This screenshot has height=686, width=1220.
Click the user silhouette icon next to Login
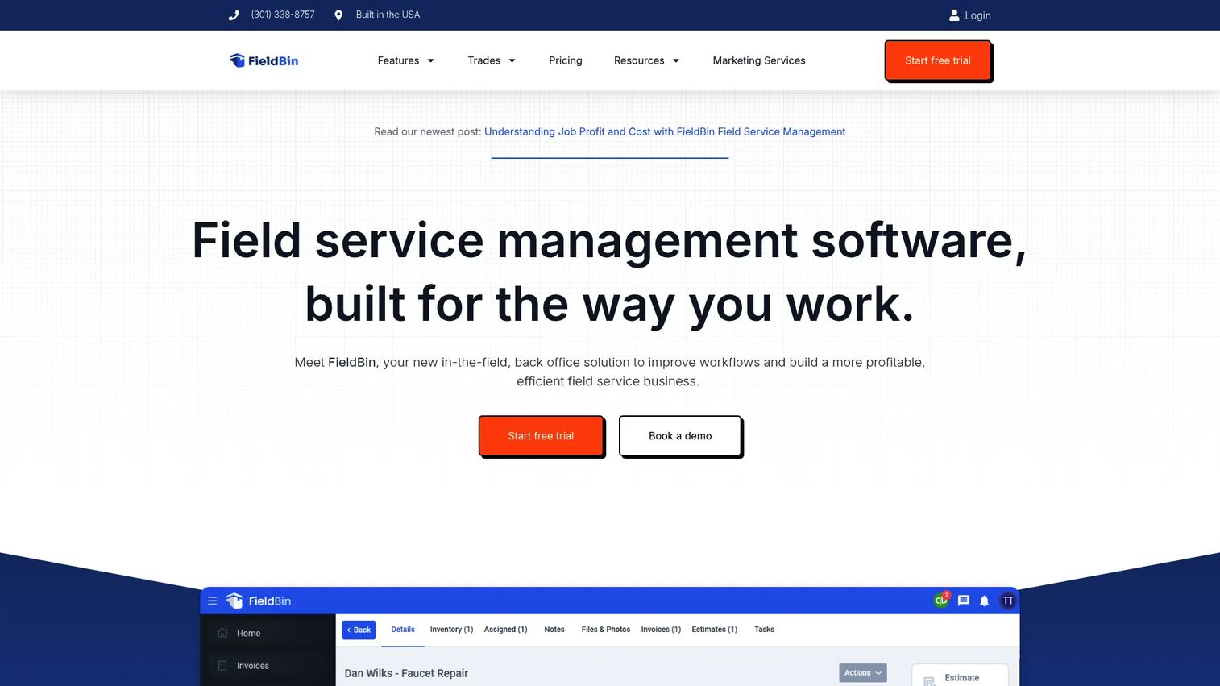[x=954, y=15]
